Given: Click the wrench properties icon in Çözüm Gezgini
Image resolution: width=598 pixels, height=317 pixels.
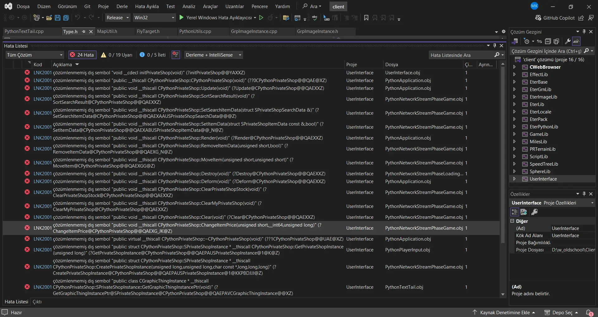Looking at the screenshot, I should [567, 41].
